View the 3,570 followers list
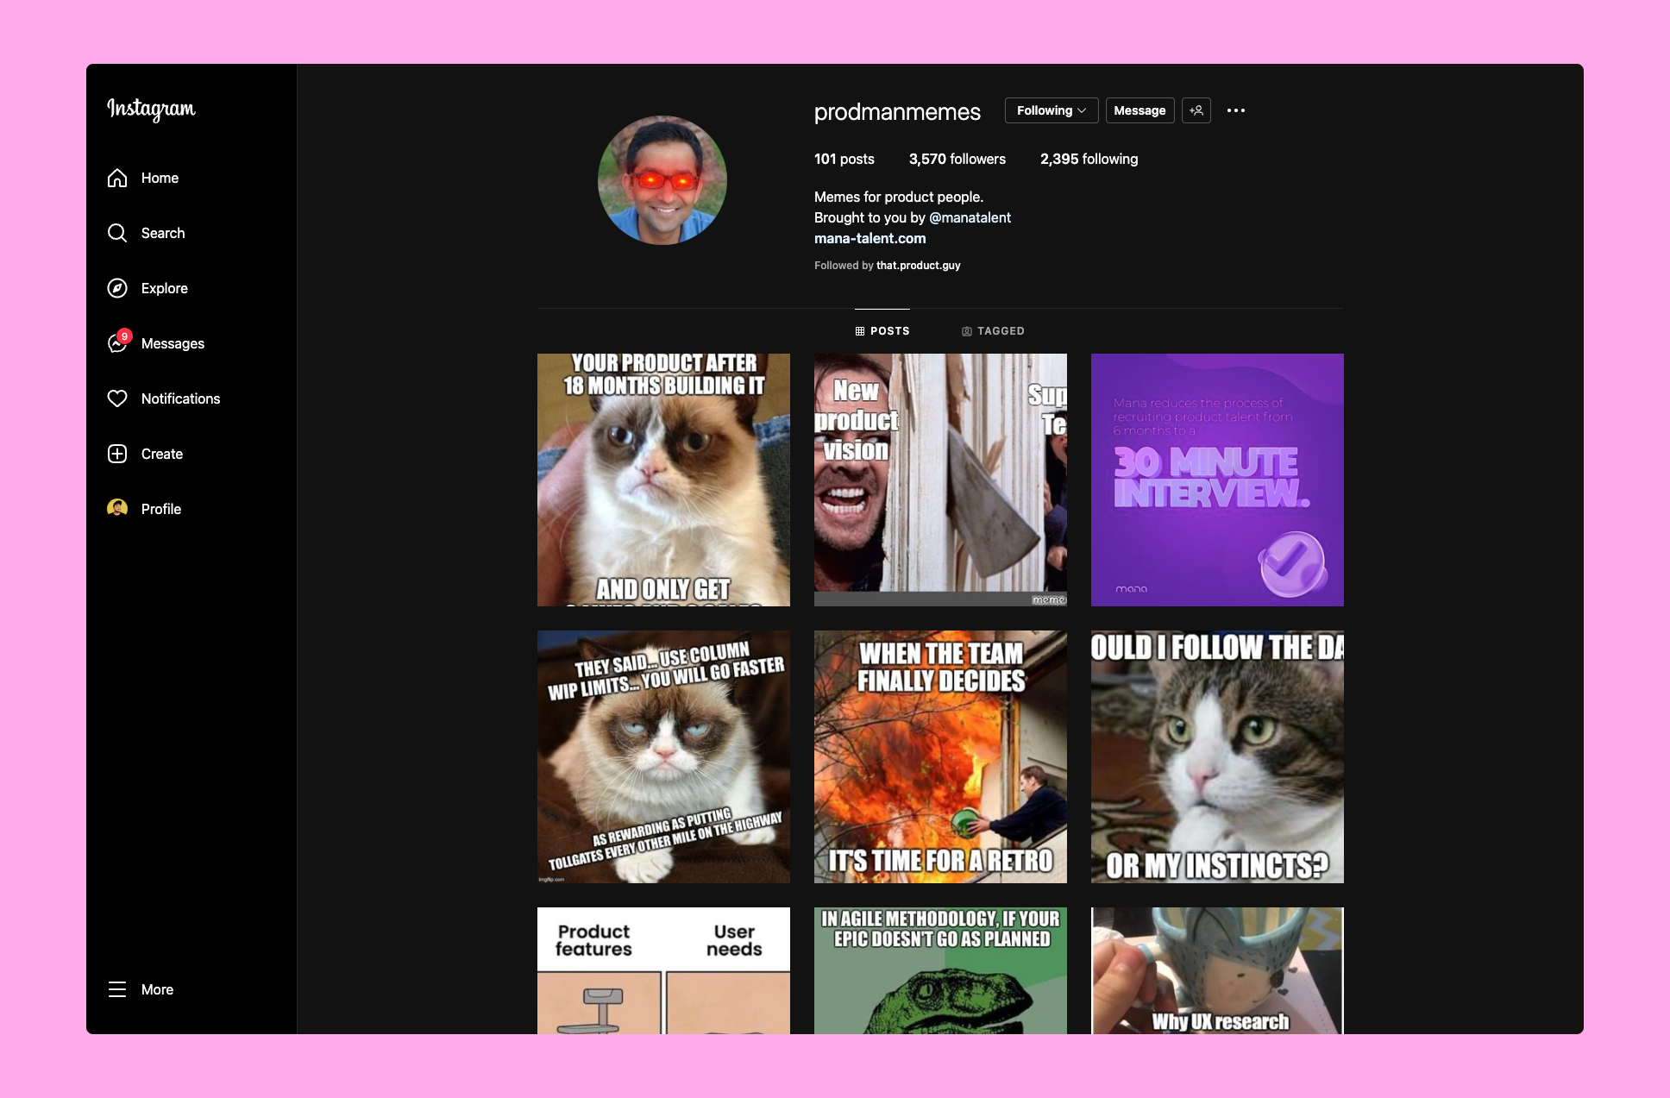This screenshot has height=1098, width=1670. pos(957,159)
